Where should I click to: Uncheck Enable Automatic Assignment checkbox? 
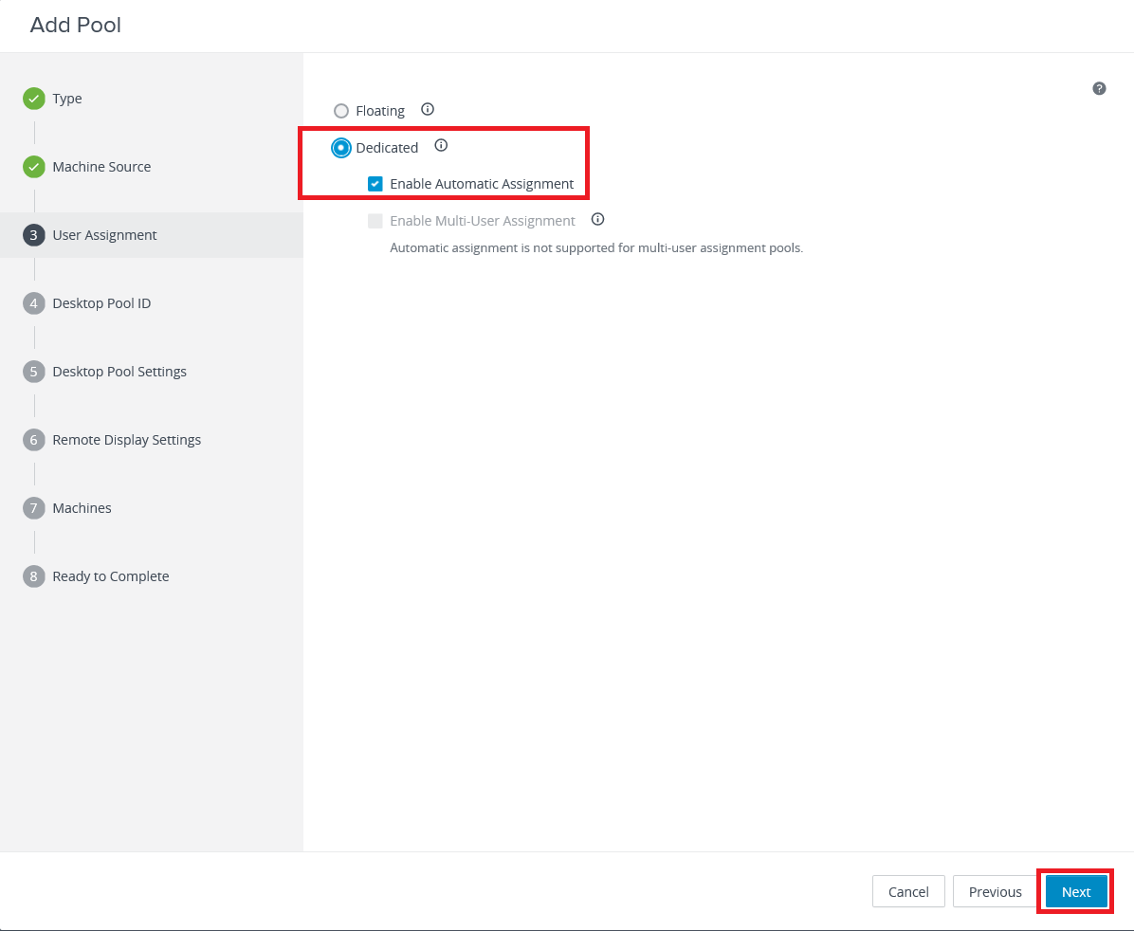pos(375,184)
